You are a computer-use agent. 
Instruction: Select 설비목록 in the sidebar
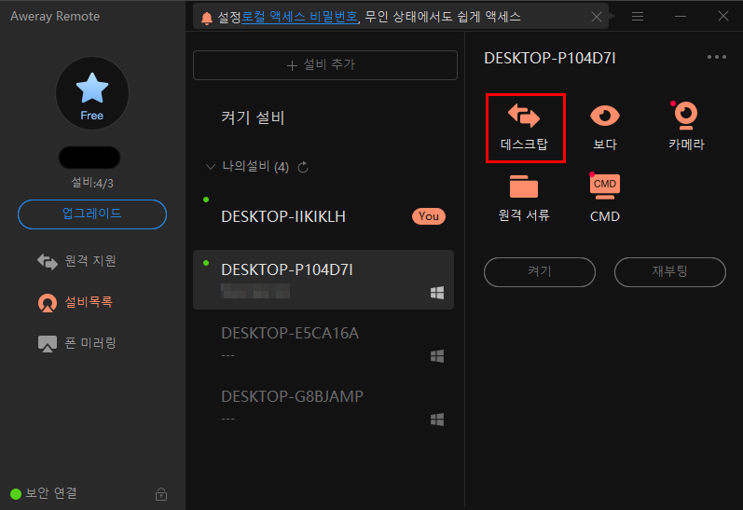coord(75,302)
